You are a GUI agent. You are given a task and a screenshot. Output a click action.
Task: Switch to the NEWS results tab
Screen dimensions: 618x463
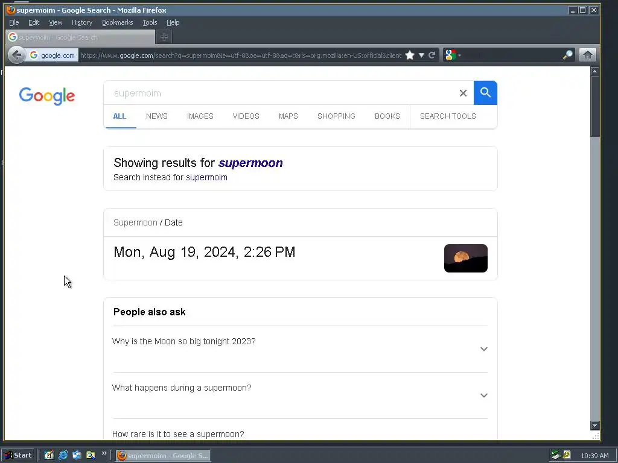156,116
